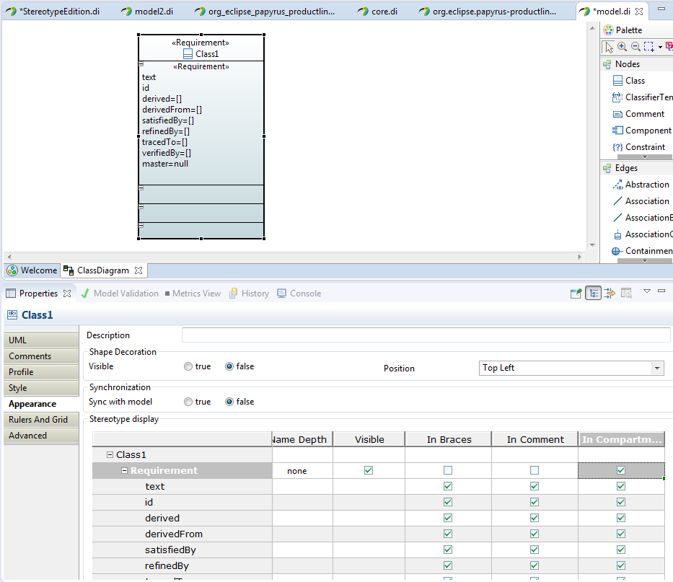Click the Pin to selection properties icon

coord(576,294)
